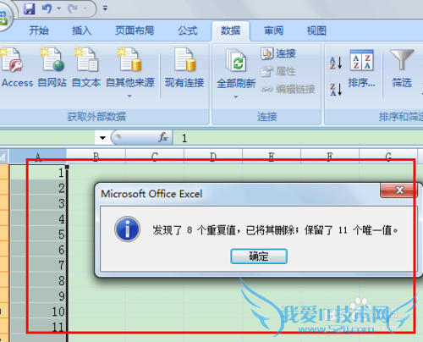Open Customize Quick Access Toolbar dropdown
Image resolution: width=423 pixels, height=342 pixels.
pyautogui.click(x=105, y=8)
